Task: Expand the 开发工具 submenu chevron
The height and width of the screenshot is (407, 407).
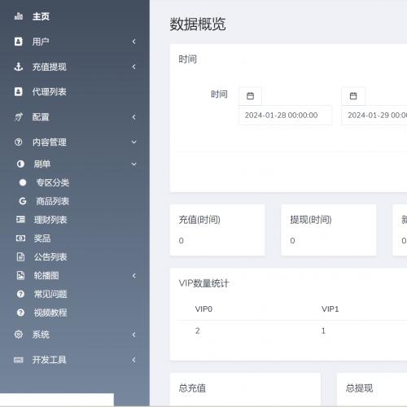Action: pos(133,360)
